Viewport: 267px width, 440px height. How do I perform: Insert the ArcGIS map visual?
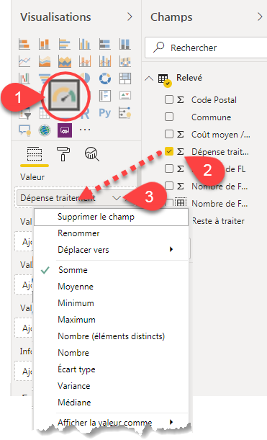pos(45,130)
